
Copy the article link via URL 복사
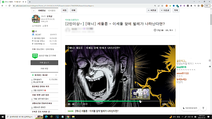[169, 30]
